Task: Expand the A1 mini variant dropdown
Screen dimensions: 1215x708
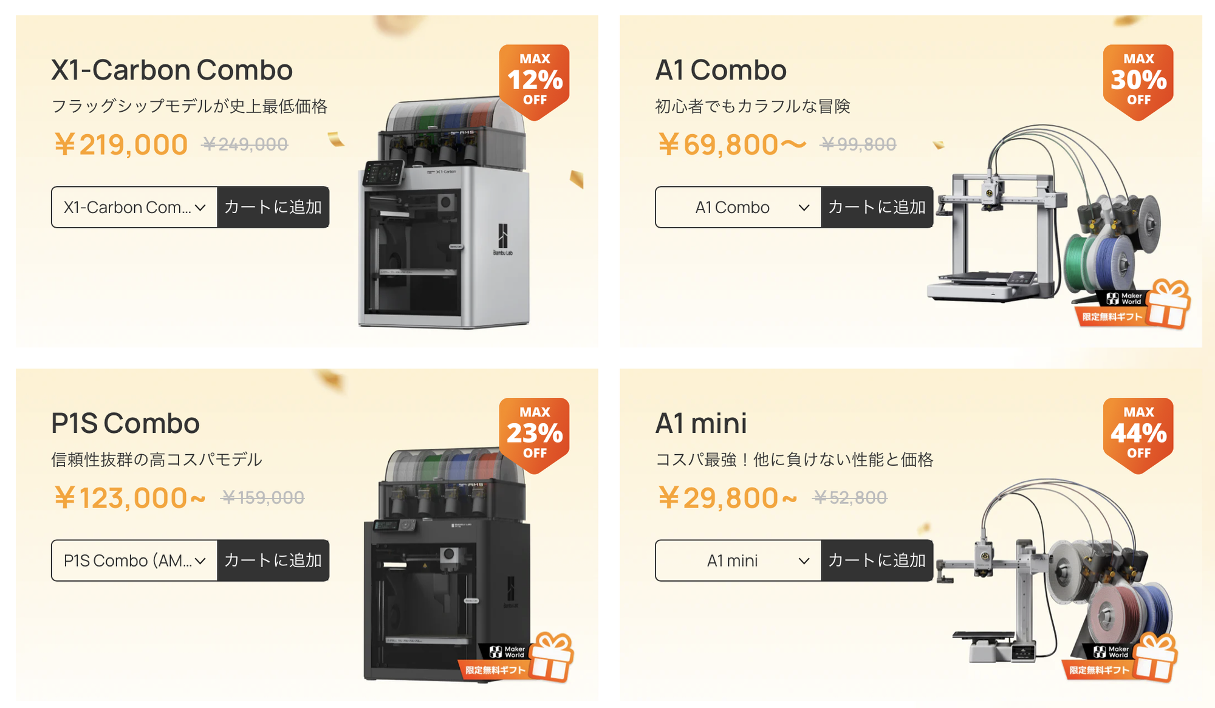Action: (x=738, y=560)
